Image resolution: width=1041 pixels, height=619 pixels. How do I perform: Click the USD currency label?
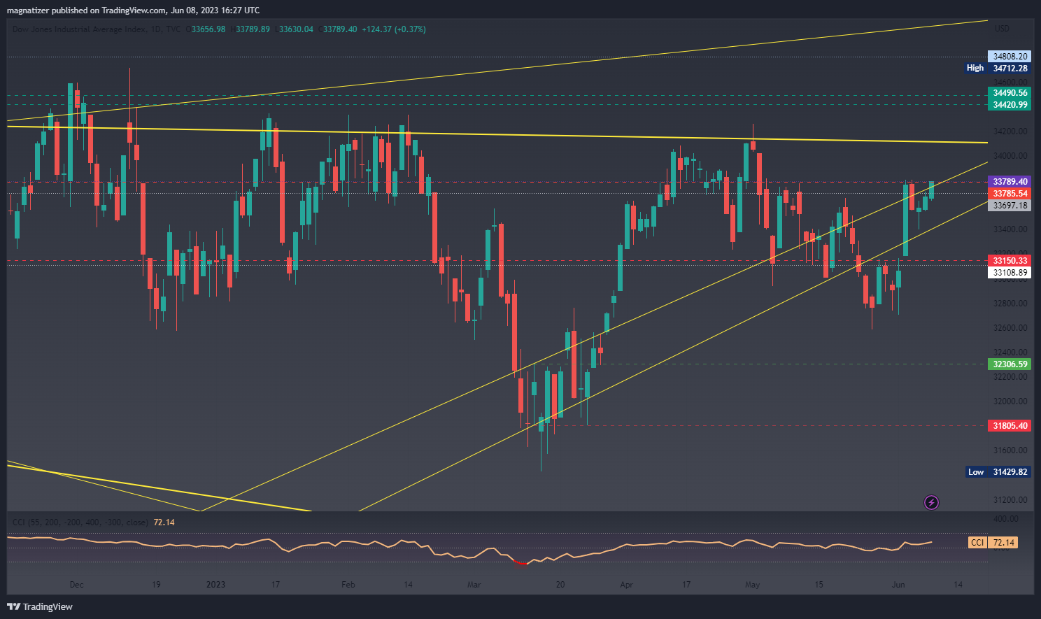pos(1002,29)
